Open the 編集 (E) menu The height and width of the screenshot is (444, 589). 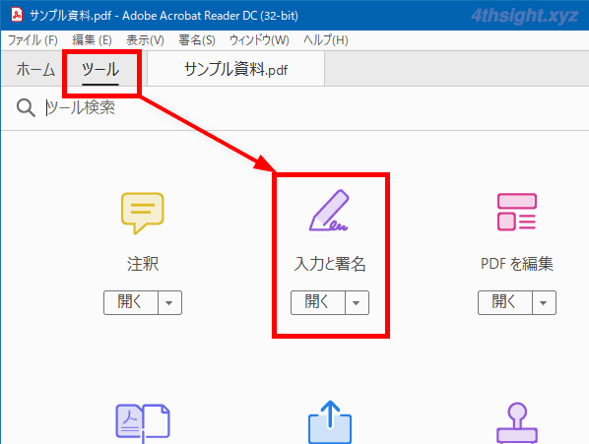click(x=92, y=39)
